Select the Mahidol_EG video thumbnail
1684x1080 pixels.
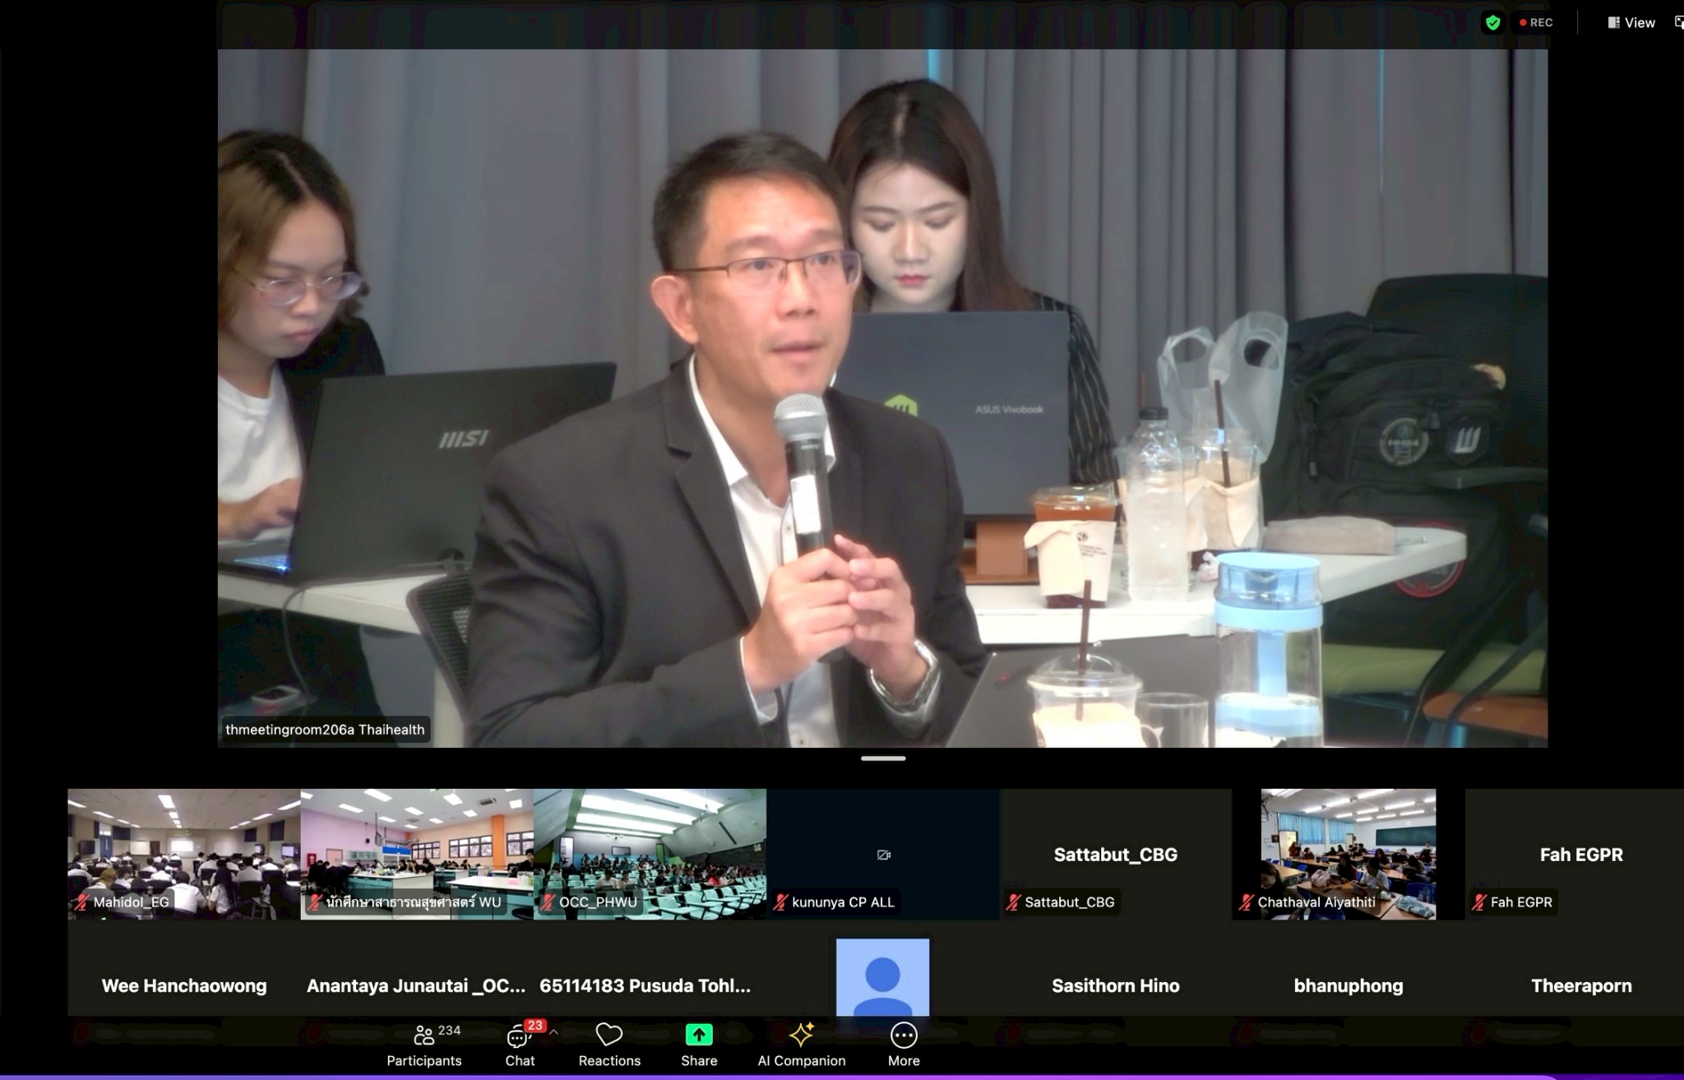183,854
